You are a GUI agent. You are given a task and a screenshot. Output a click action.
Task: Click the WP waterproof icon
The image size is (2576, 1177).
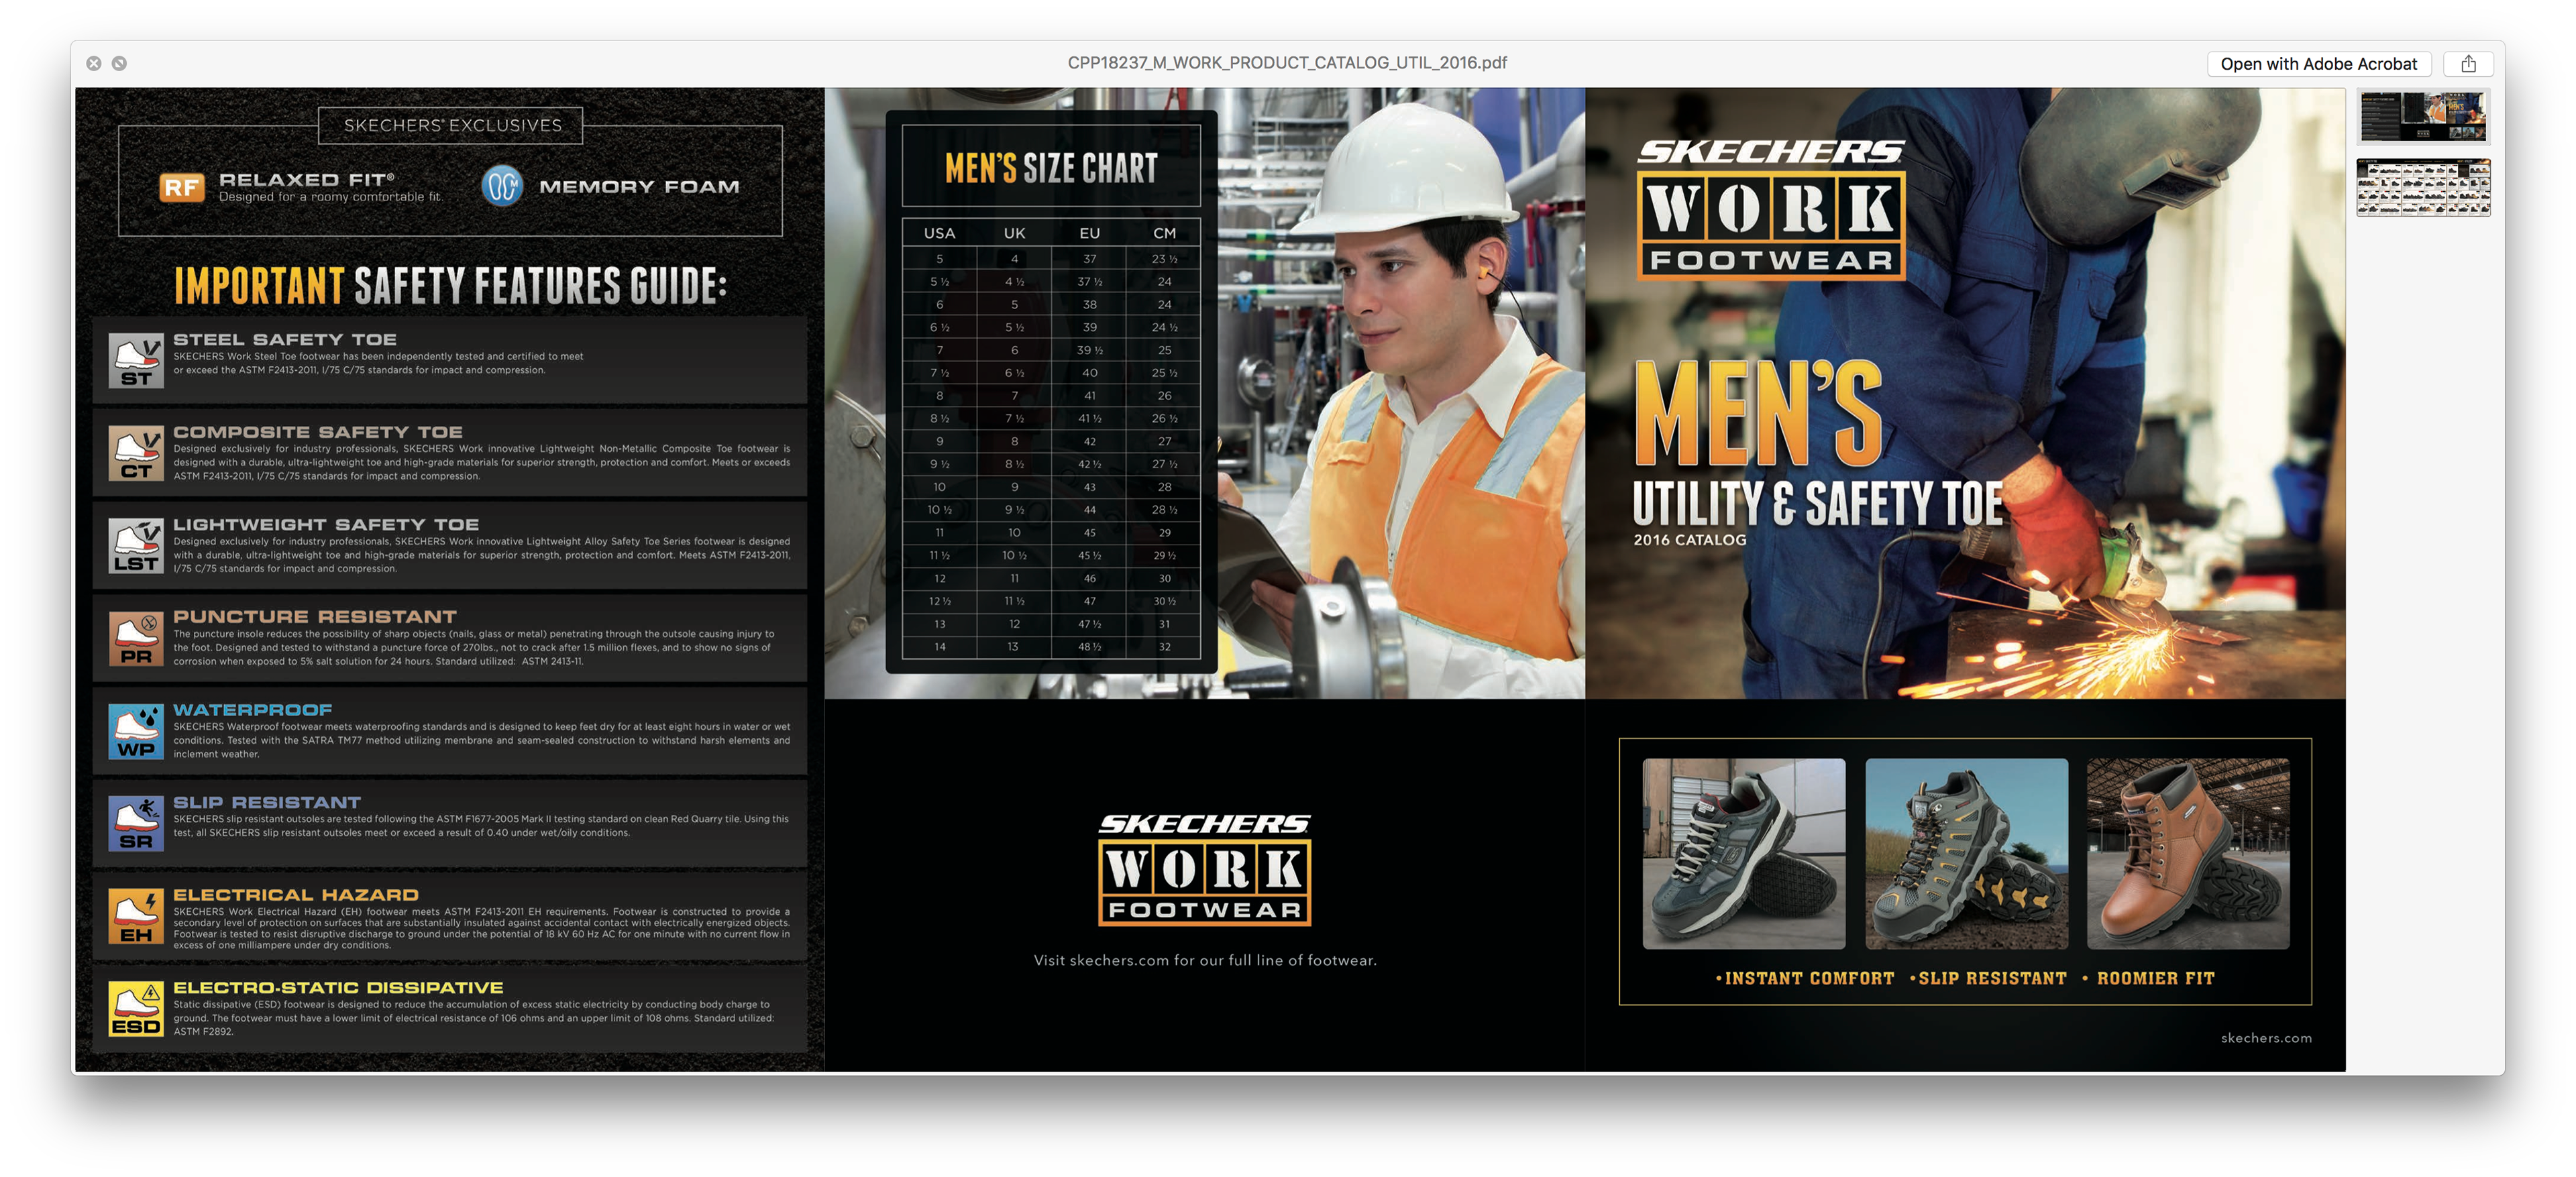pos(136,731)
